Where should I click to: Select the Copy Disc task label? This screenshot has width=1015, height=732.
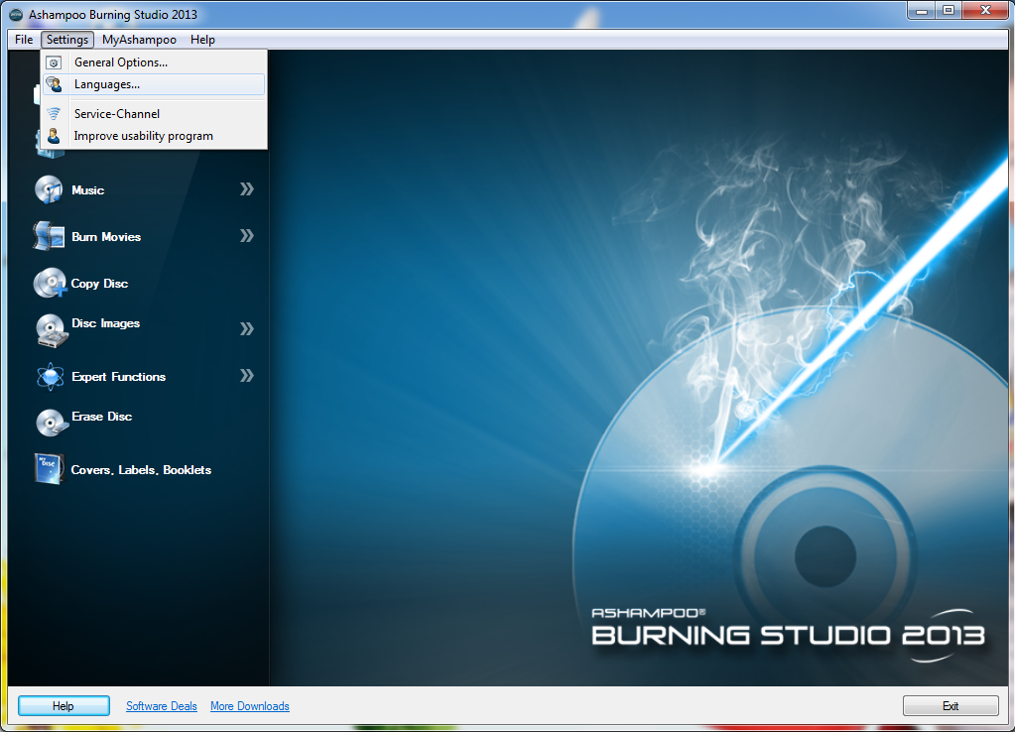click(x=99, y=284)
